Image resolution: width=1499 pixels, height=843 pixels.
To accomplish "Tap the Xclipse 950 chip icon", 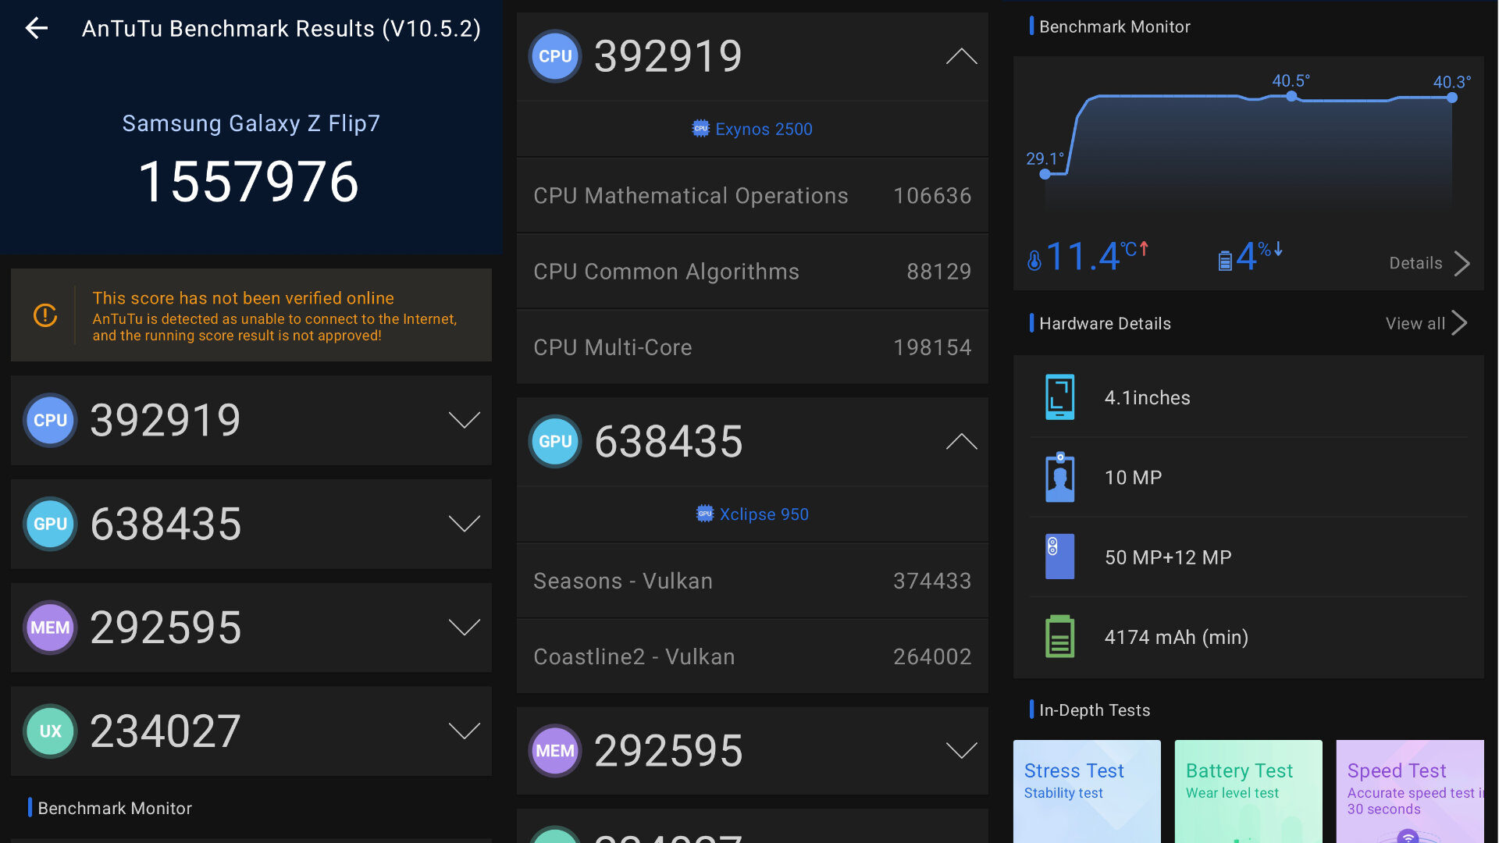I will pyautogui.click(x=705, y=514).
